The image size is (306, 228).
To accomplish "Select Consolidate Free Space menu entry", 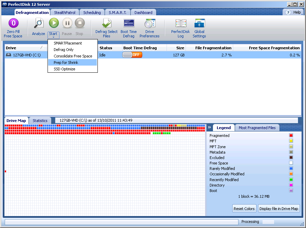I will click(72, 56).
